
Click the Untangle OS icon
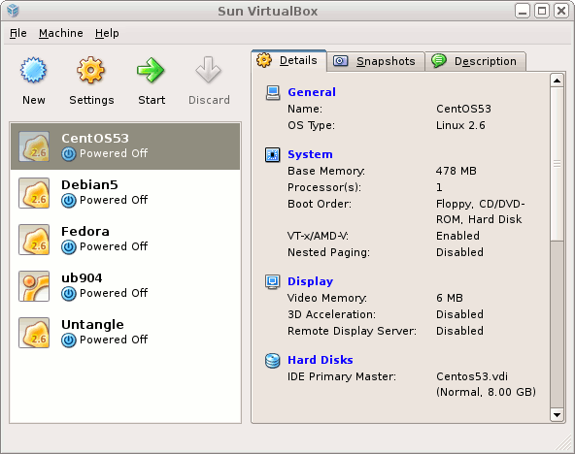click(34, 333)
